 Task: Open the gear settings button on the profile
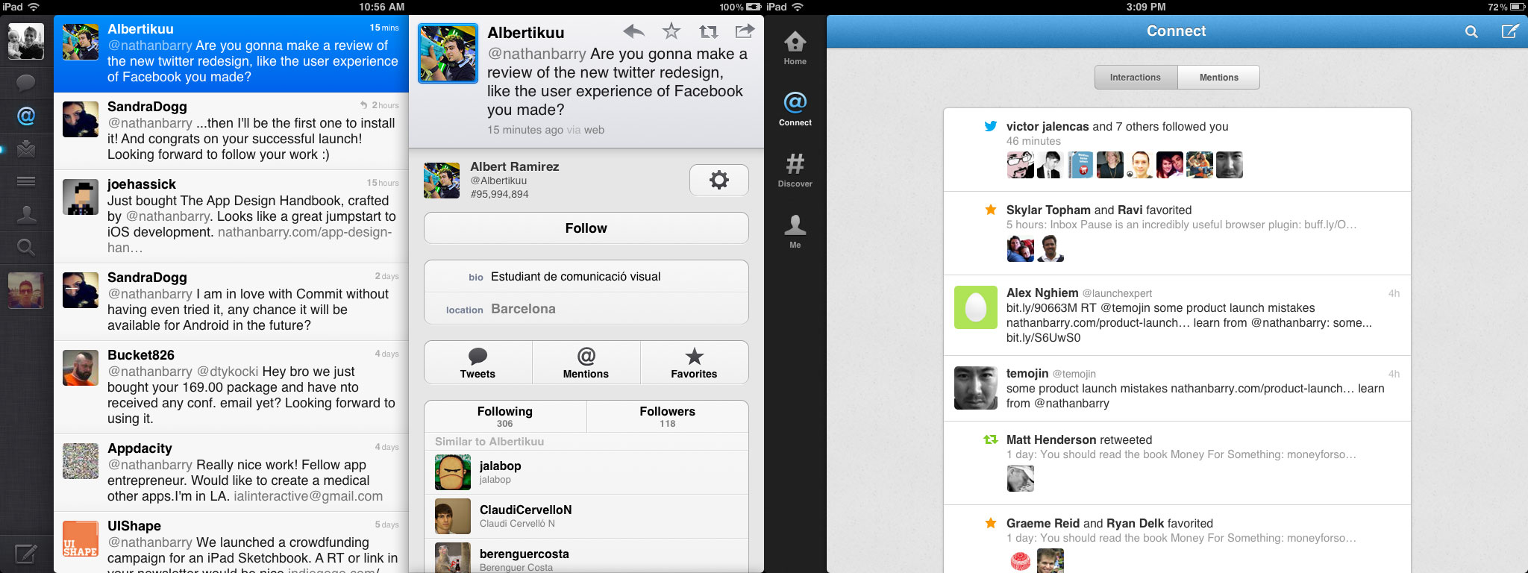(718, 180)
